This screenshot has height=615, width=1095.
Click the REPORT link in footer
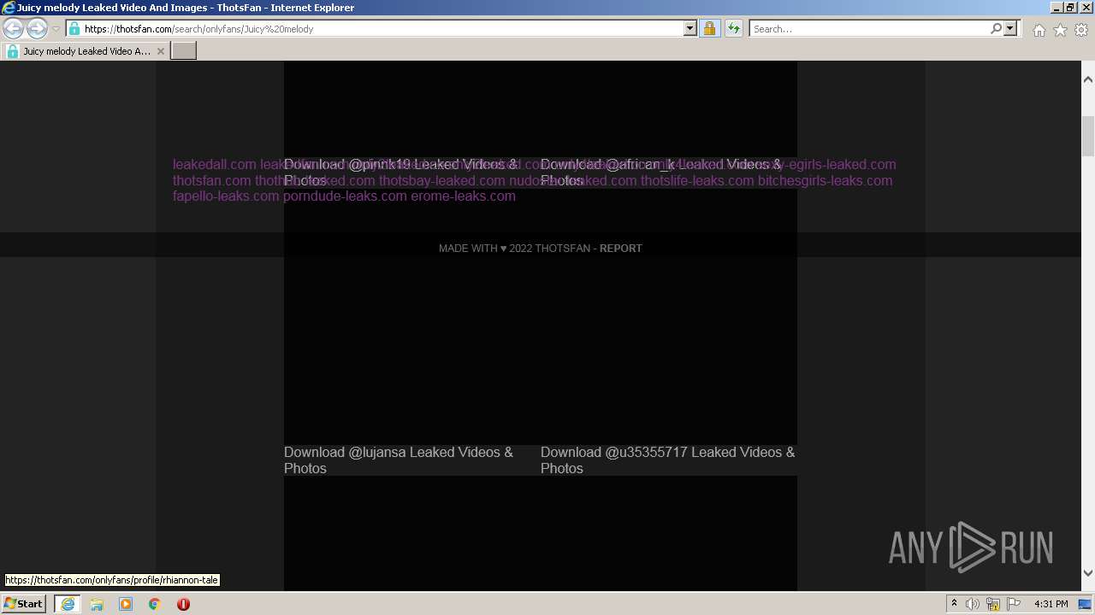click(x=620, y=248)
